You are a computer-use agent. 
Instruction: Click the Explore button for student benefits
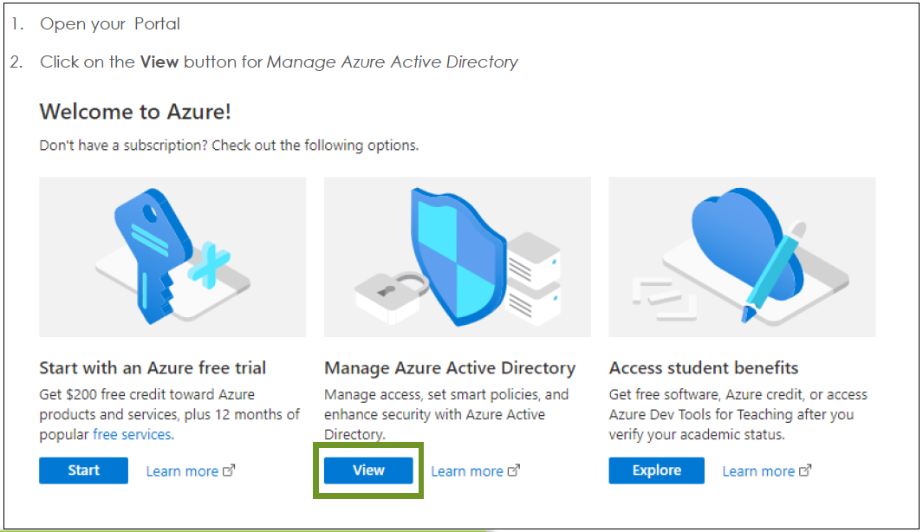tap(656, 470)
